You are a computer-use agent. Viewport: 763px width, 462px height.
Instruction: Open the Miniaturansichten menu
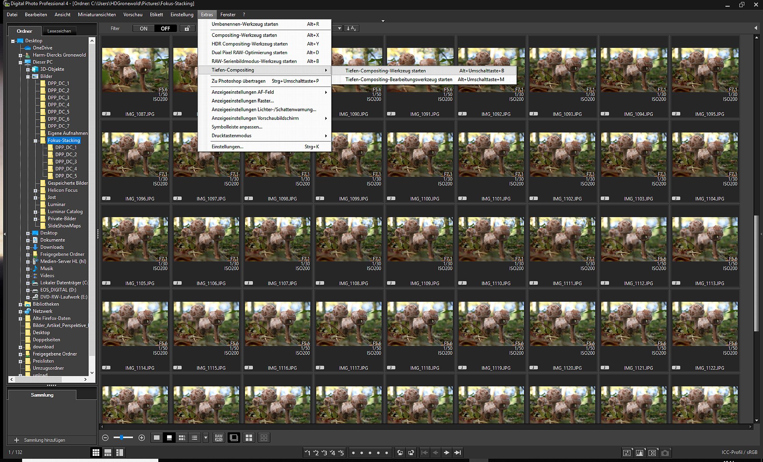(x=97, y=14)
